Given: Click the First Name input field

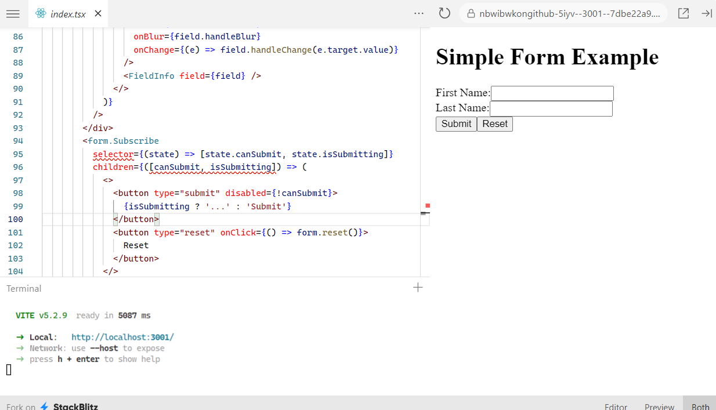Looking at the screenshot, I should tap(552, 93).
